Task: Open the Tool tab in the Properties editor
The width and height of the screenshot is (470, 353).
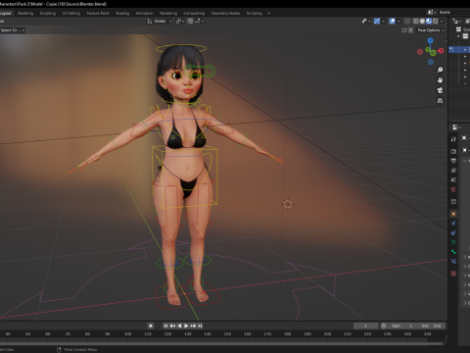Action: point(453,139)
